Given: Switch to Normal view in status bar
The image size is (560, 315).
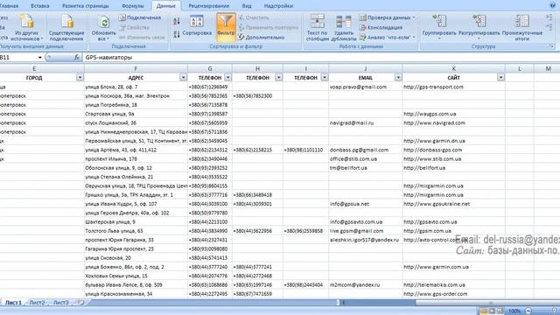Looking at the screenshot, I should [x=484, y=311].
